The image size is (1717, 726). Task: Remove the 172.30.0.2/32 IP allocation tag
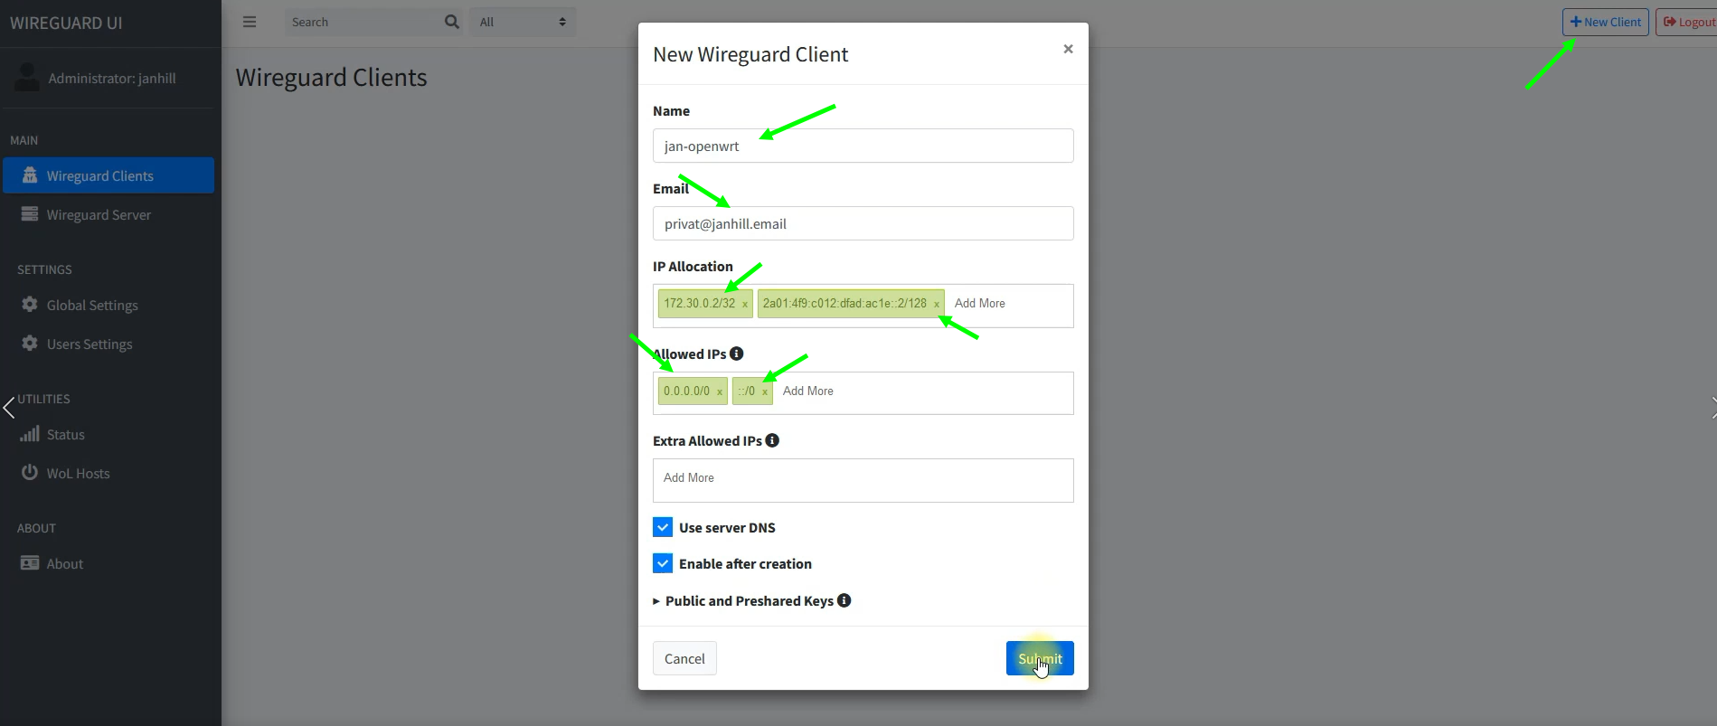(745, 305)
